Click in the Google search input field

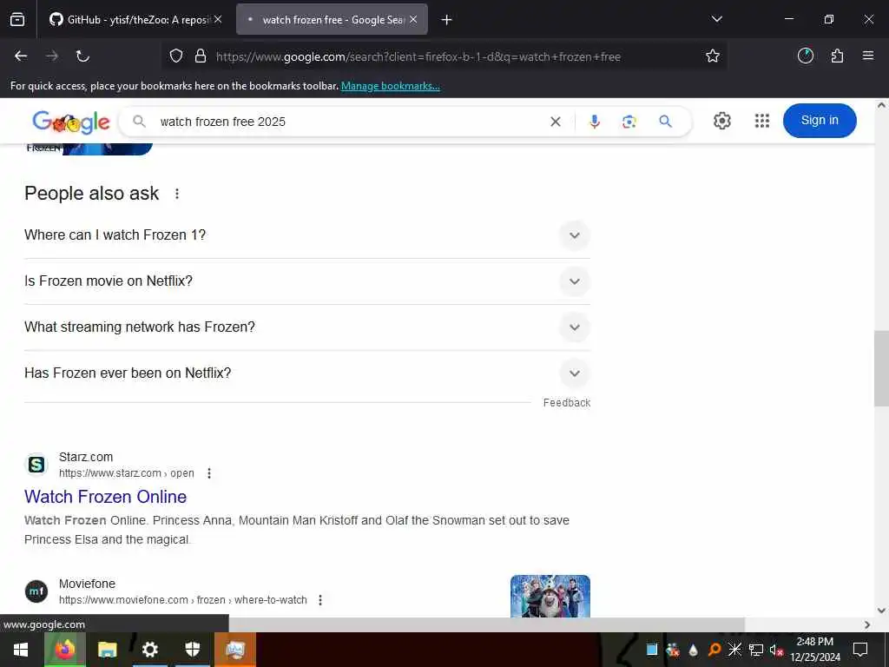click(x=349, y=122)
